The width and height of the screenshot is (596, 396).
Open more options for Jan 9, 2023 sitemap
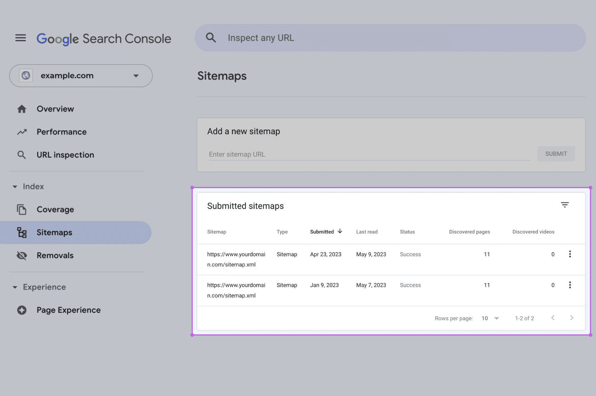click(570, 285)
